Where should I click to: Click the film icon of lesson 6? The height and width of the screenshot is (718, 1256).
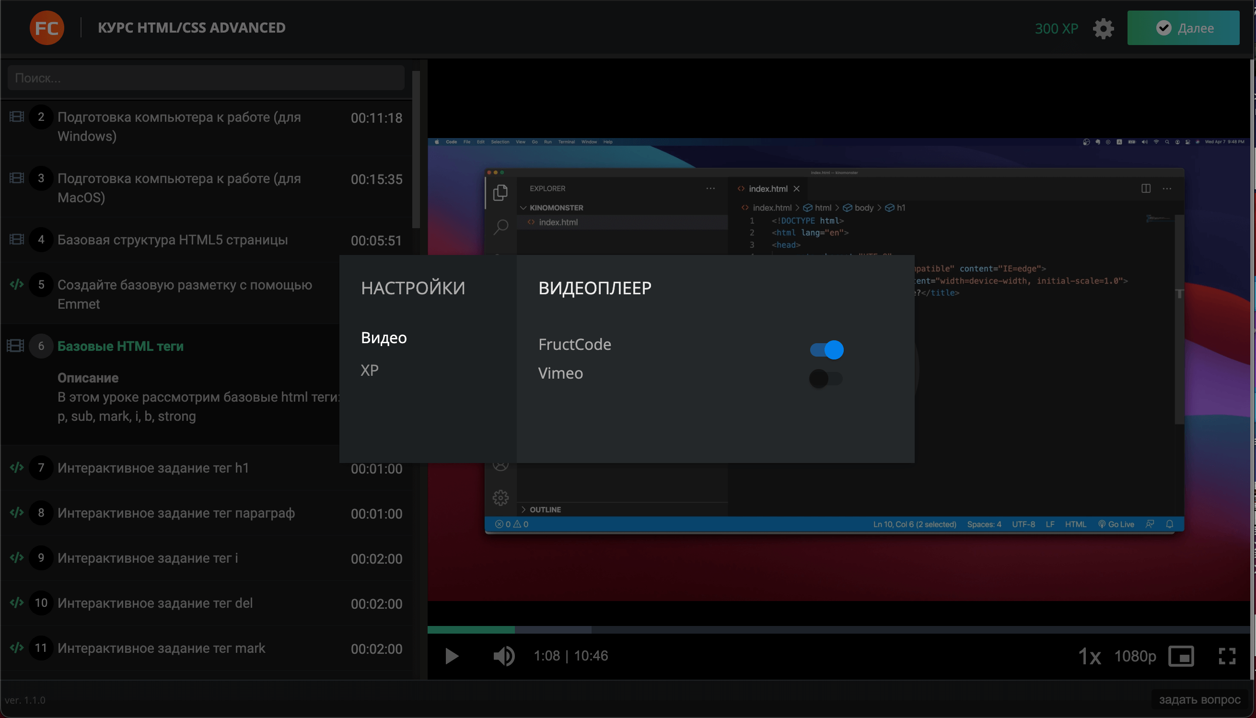(16, 346)
